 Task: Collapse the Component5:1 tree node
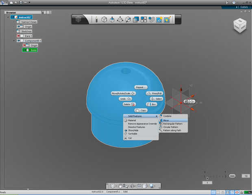(14, 41)
